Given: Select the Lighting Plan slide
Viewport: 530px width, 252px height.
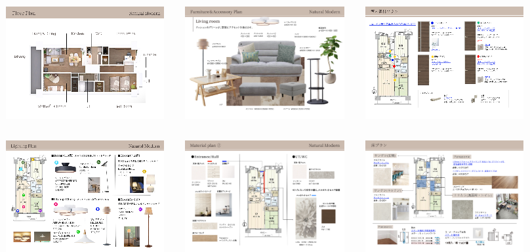Looking at the screenshot, I should (85, 196).
